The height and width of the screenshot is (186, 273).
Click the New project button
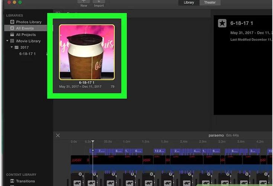[84, 3]
